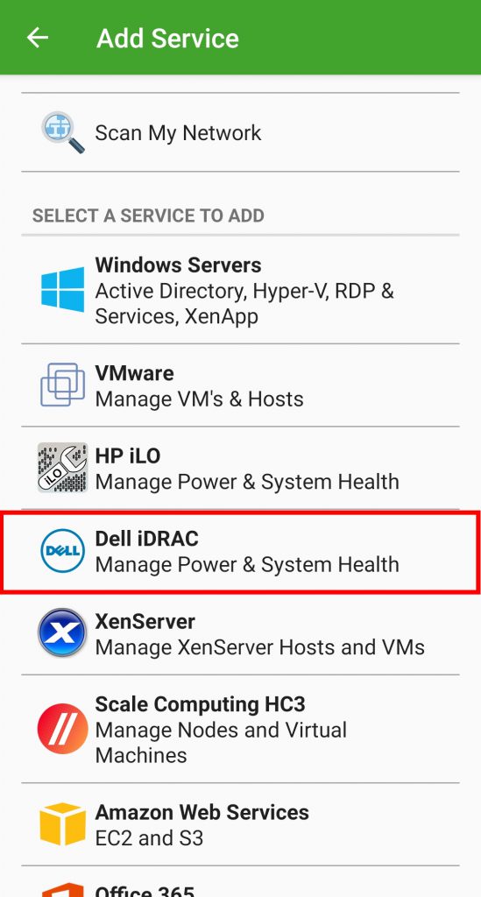Choose Windows Servers service title
The image size is (481, 897).
[x=178, y=265]
